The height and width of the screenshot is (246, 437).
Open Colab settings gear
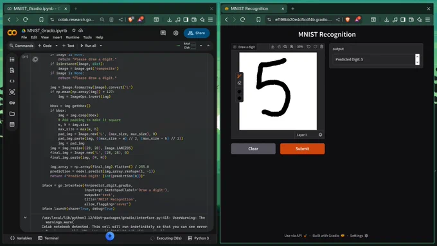point(176,33)
